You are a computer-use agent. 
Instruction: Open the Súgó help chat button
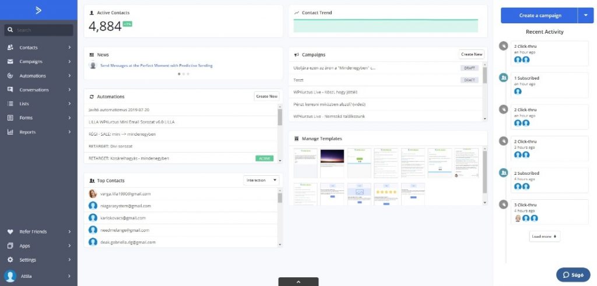coord(573,274)
